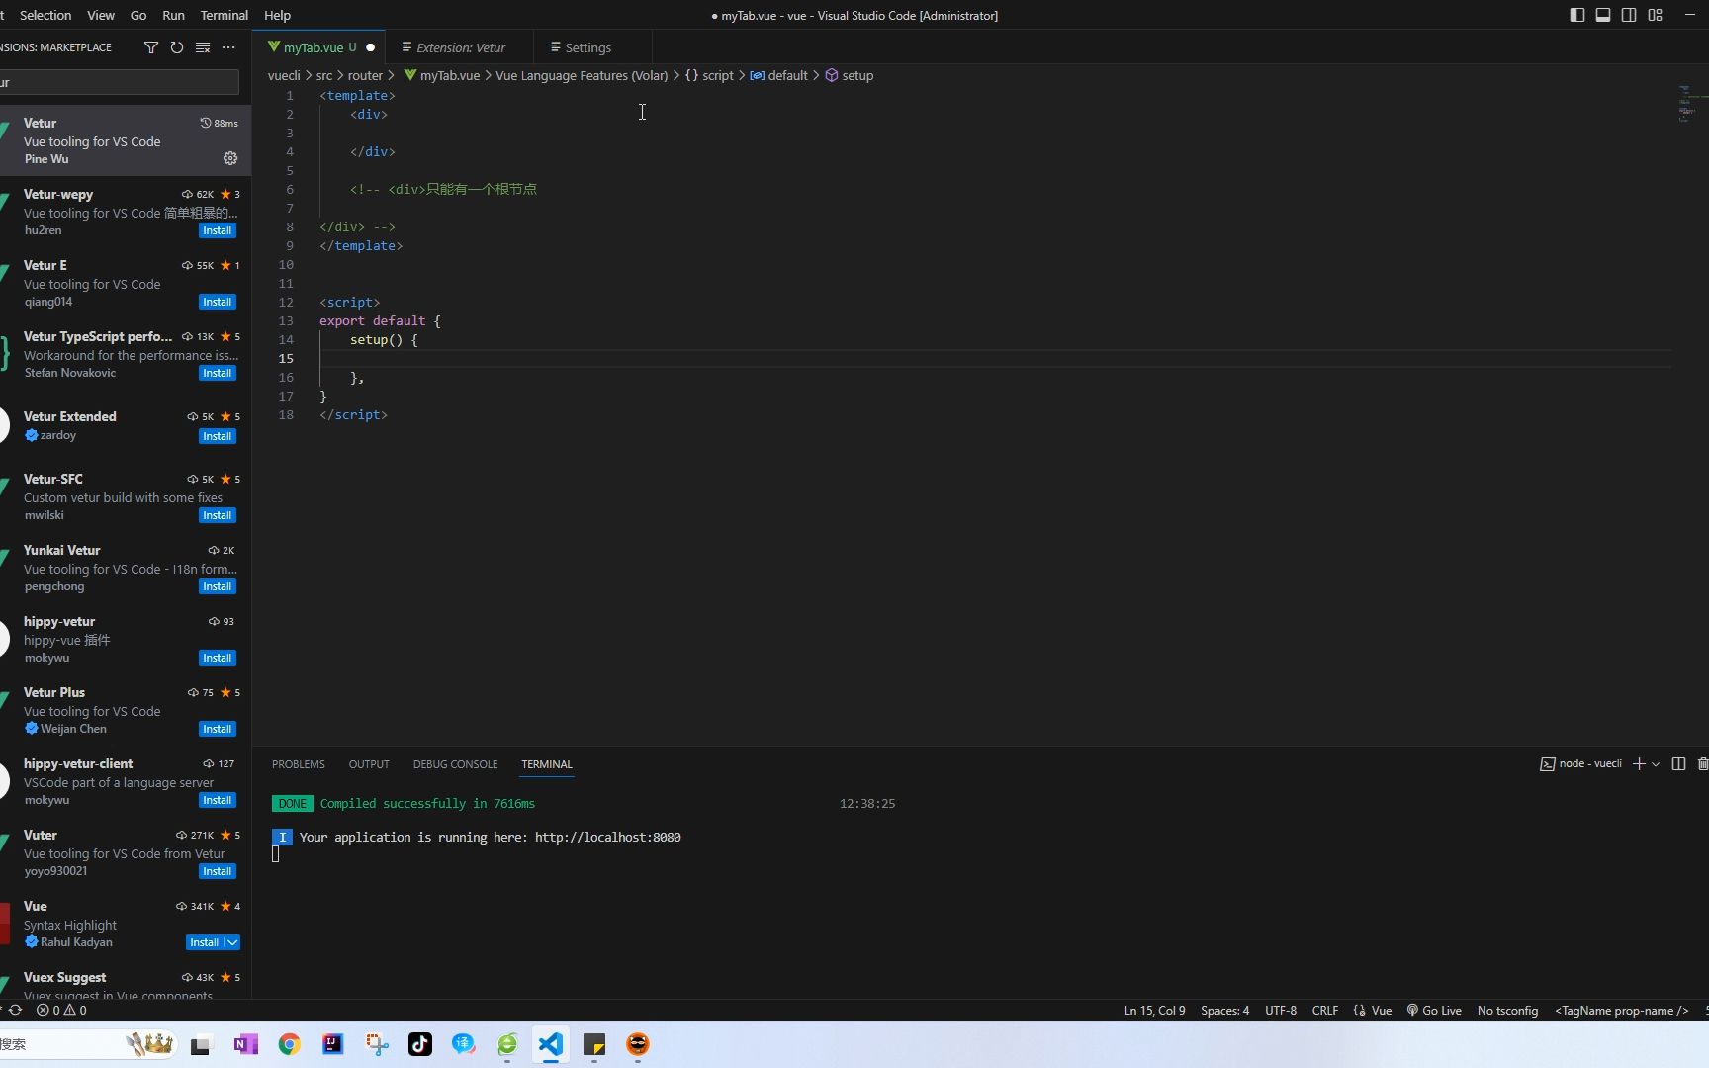
Task: Toggle secondary side bar layout icon
Action: tap(1629, 15)
